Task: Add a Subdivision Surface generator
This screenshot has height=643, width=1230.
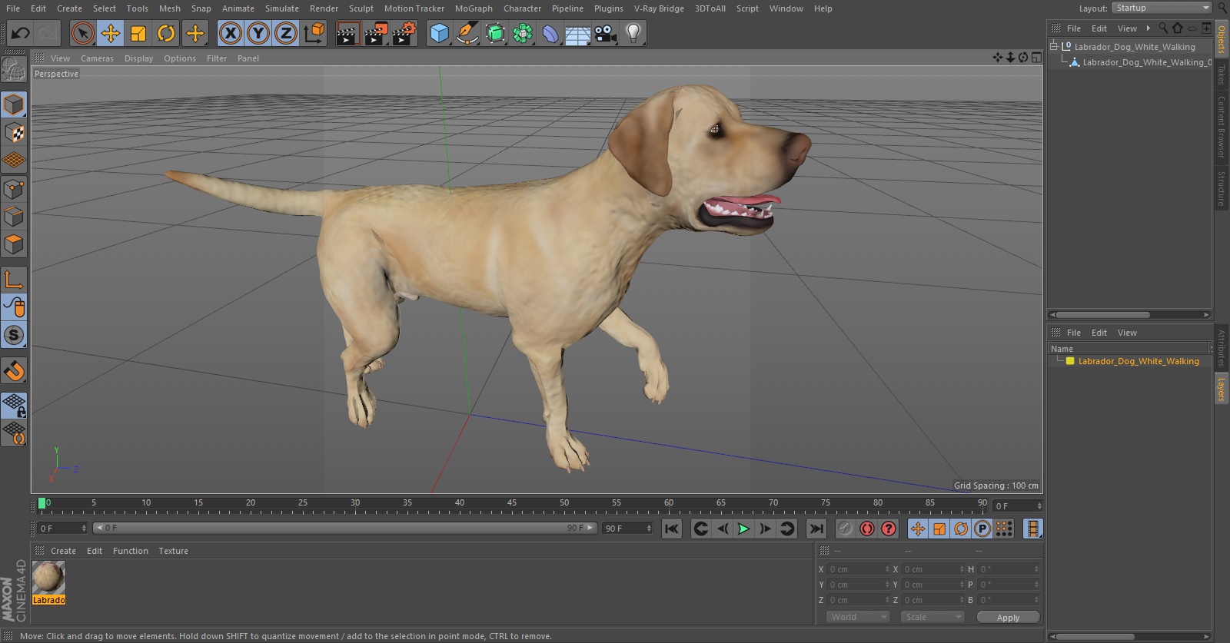Action: 495,33
